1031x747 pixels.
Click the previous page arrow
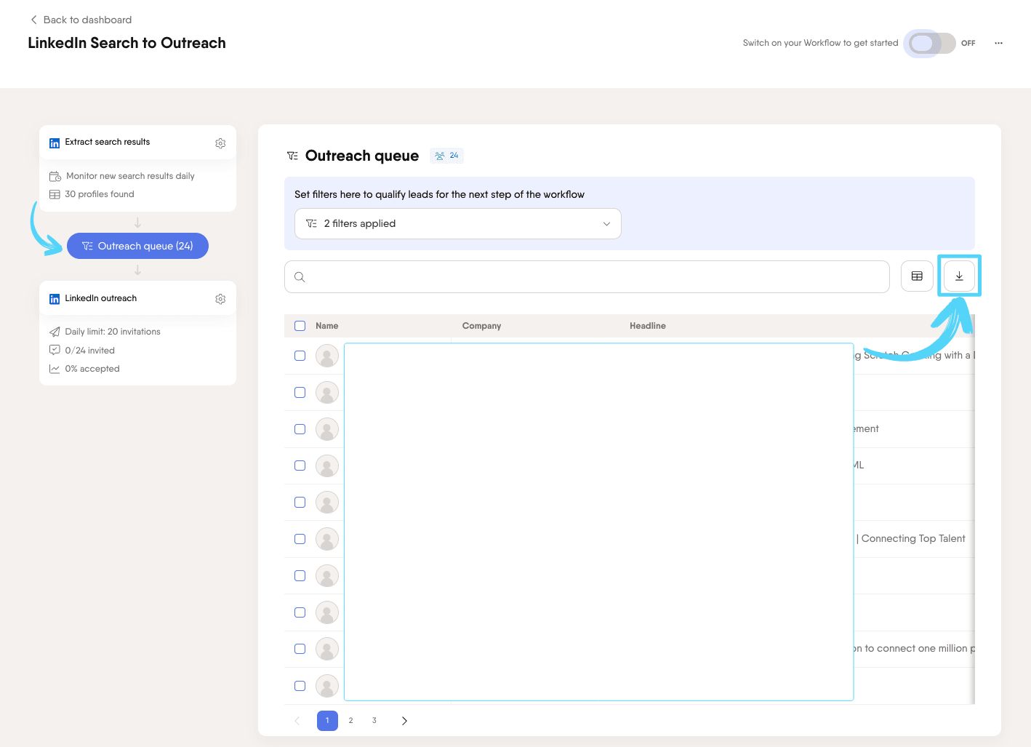coord(297,721)
